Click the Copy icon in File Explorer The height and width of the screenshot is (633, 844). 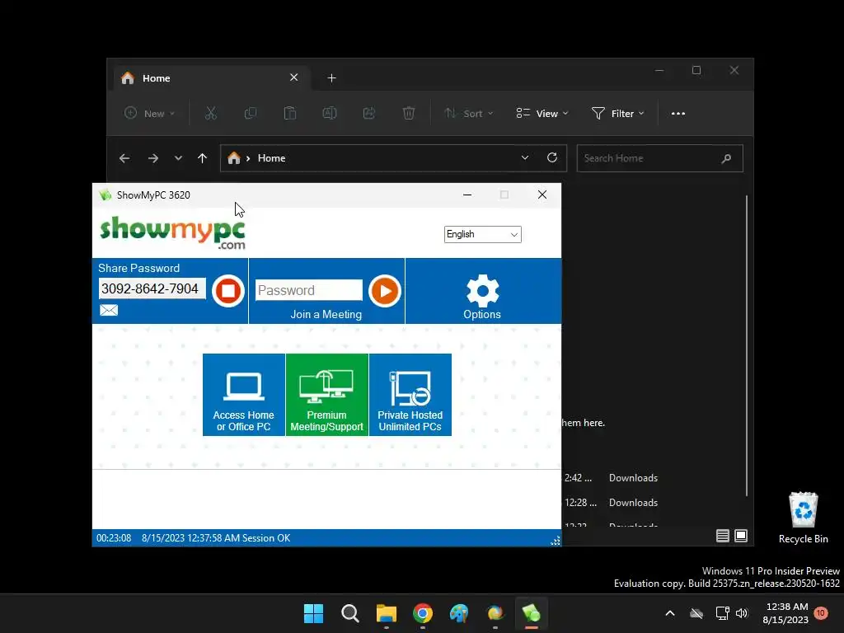[x=251, y=113]
